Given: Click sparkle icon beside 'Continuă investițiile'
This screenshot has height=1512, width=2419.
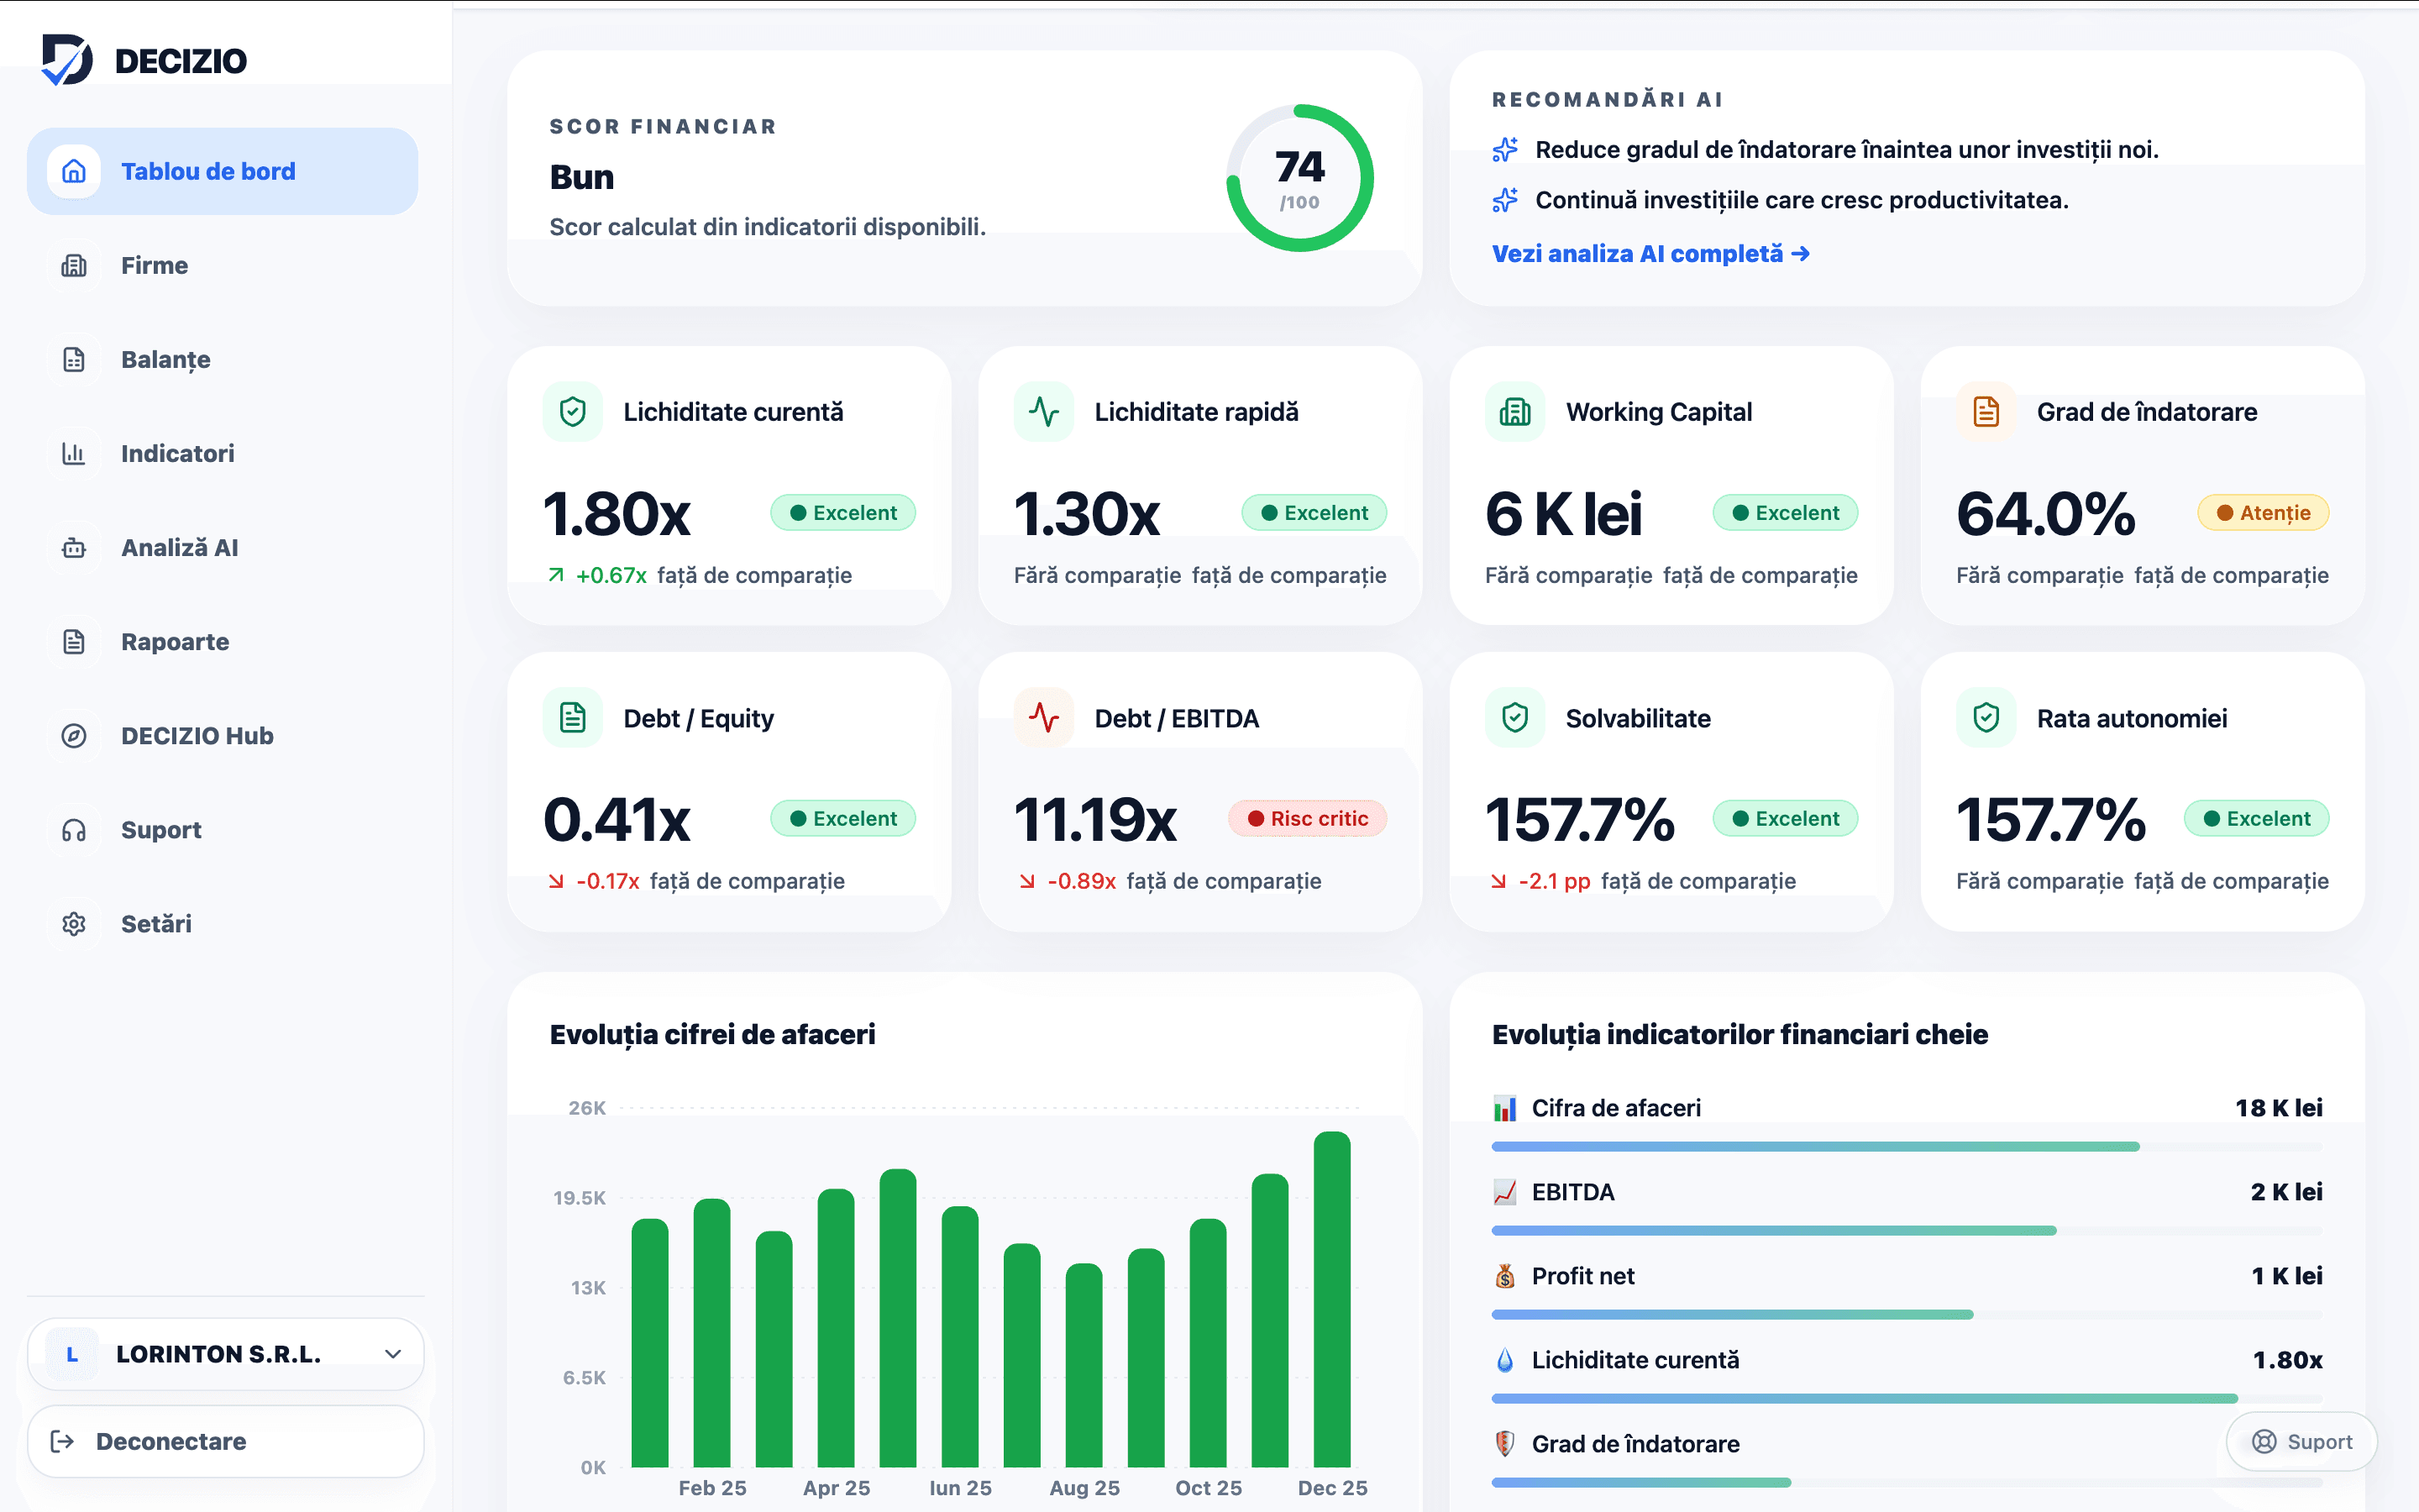Looking at the screenshot, I should click(x=1505, y=200).
